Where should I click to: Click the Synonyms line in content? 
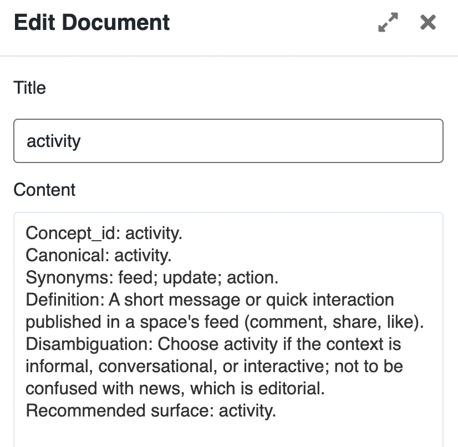152,278
